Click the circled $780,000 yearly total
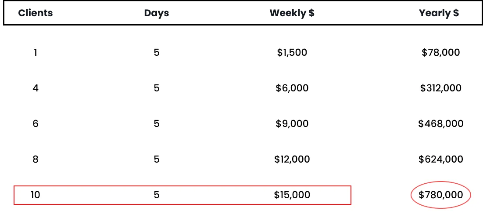Screen dimensions: 483x218 point(441,195)
